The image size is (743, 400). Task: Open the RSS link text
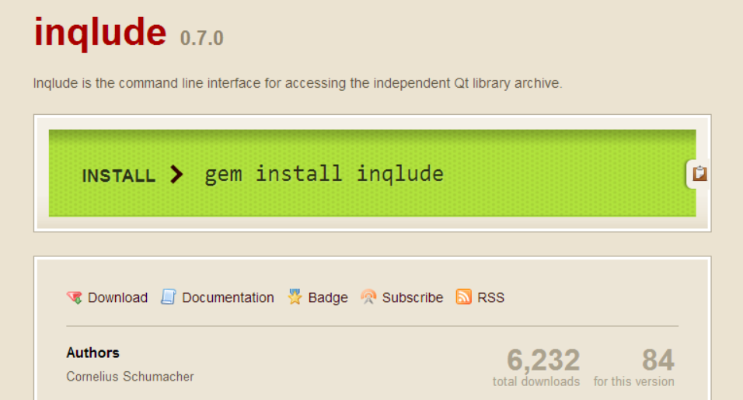tap(491, 297)
